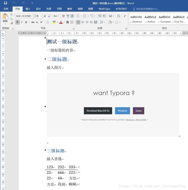Viewport: 188px width, 190px height.
Task: Toggle character shading A icon
Action: pos(68,22)
